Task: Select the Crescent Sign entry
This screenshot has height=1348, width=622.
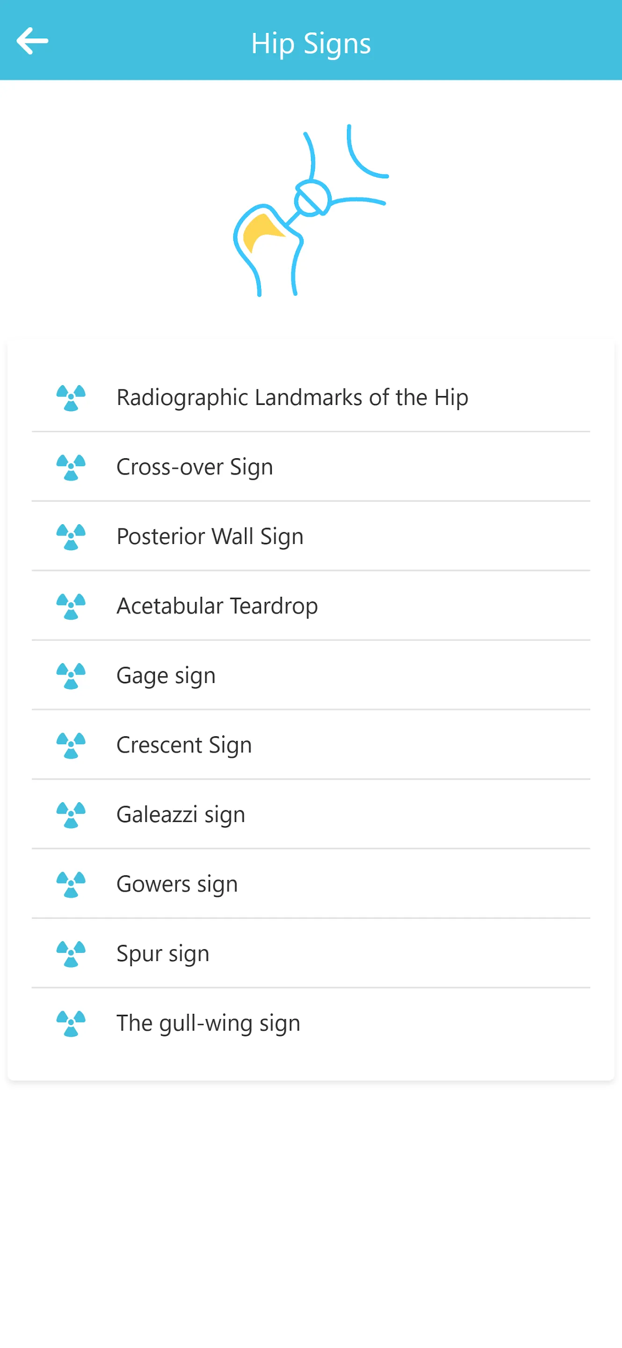Action: tap(311, 745)
